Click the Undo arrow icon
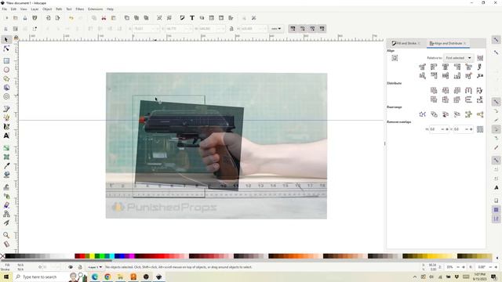This screenshot has height=282, width=502. 71,18
